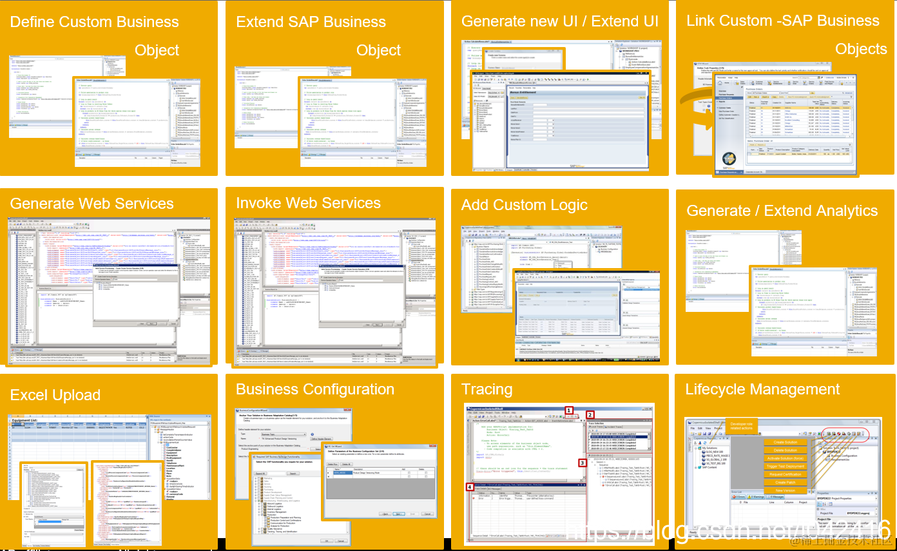Expand SAP Content node in repository tree
This screenshot has height=551, width=897.
[x=696, y=468]
